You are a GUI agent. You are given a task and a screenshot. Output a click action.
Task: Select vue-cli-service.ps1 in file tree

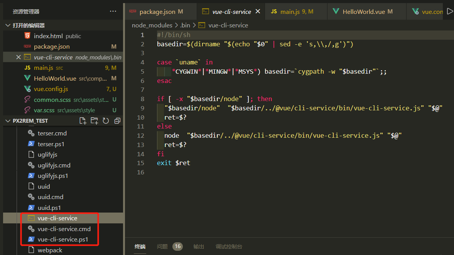[62, 239]
